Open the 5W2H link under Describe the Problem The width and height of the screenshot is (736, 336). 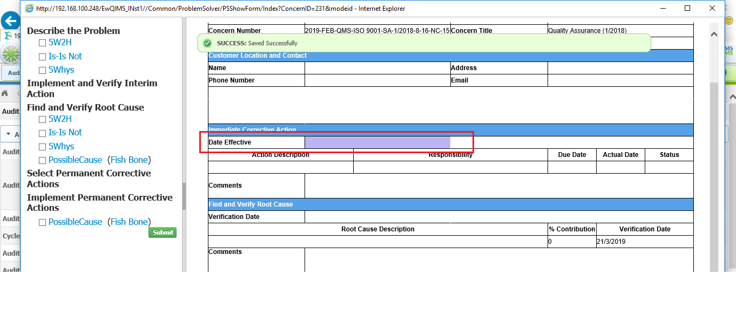tap(60, 42)
